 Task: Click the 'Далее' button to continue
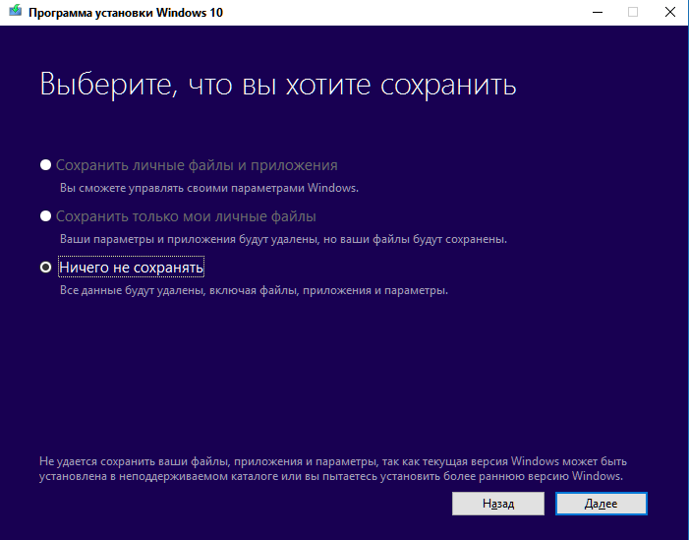point(602,504)
